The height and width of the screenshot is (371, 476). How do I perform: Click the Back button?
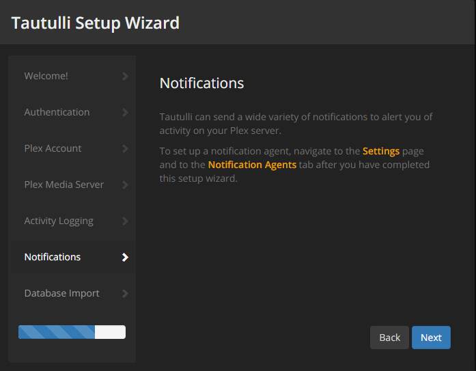click(389, 338)
